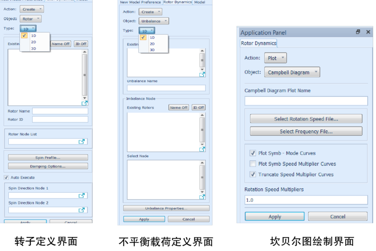Toggle Plot Symb - Mode Curves checkbox
376x251 pixels.
coord(253,153)
